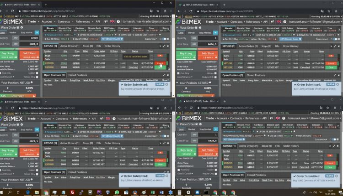Open Excel from the Windows taskbar
The height and width of the screenshot is (196, 343).
coord(153,192)
